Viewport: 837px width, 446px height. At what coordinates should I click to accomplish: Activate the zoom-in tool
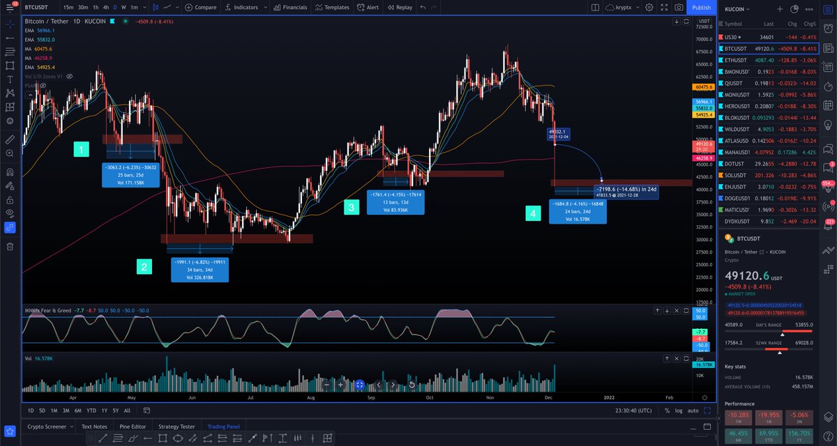click(x=10, y=153)
